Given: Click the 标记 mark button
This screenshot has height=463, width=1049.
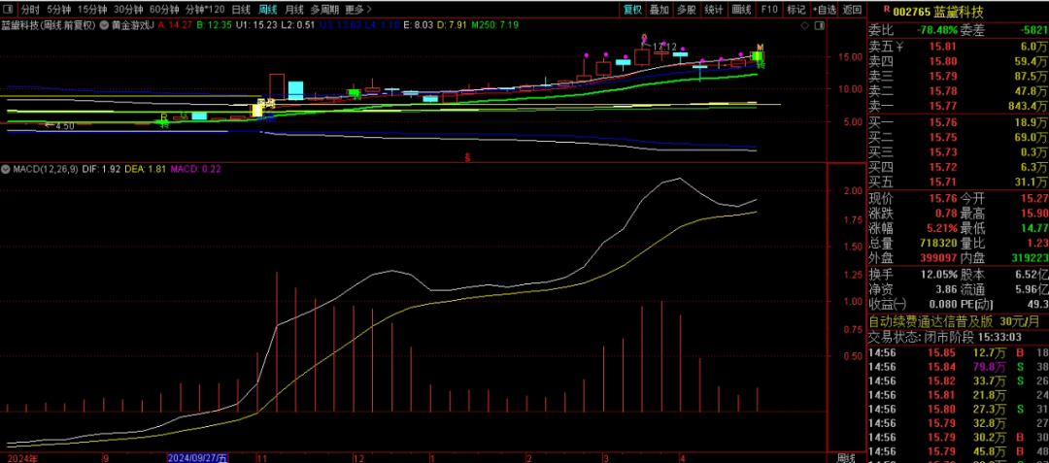Looking at the screenshot, I should 796,10.
